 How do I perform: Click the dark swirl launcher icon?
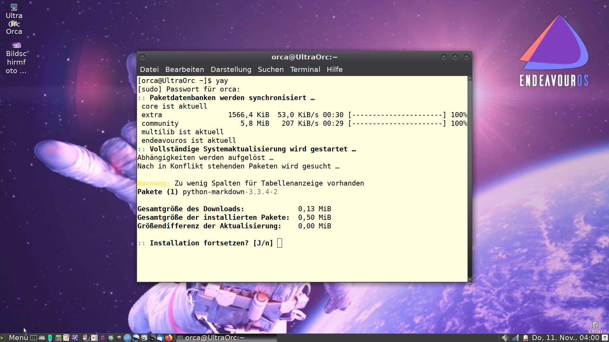(x=152, y=338)
